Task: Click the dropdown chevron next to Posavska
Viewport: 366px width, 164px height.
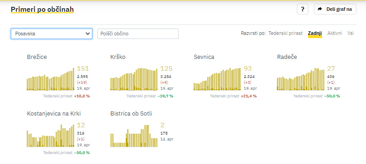Action: 87,34
